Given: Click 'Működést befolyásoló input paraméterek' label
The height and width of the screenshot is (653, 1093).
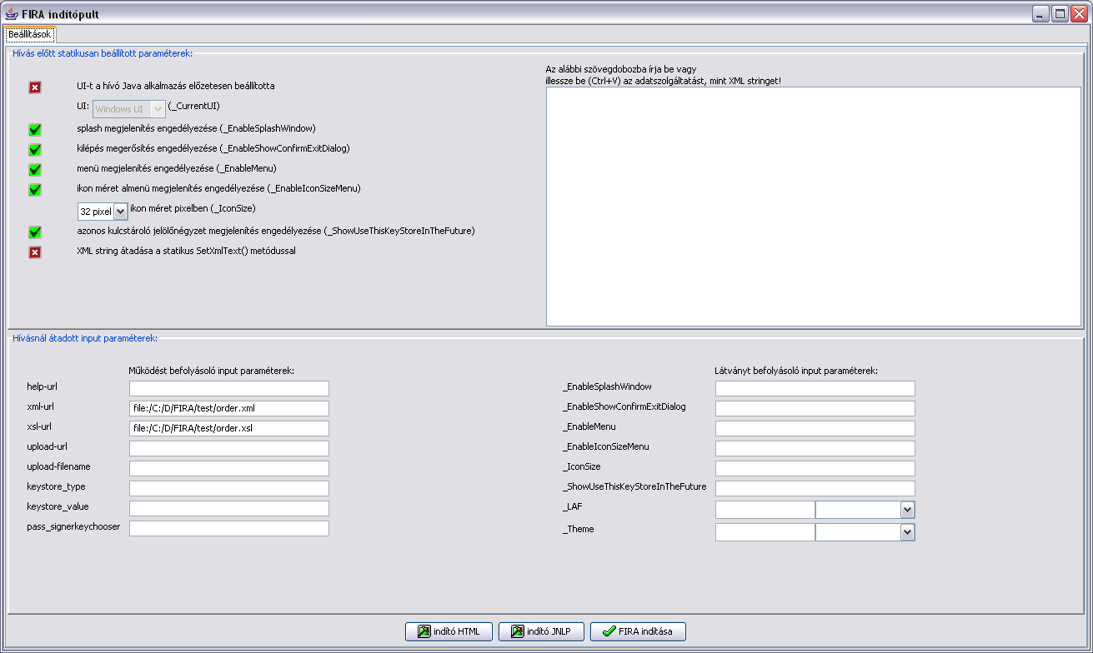Looking at the screenshot, I should tap(212, 370).
